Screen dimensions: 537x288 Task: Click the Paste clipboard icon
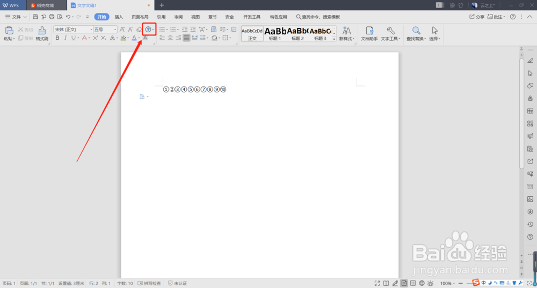(x=9, y=30)
